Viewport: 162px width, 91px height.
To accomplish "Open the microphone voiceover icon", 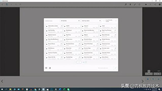I will pos(130,5).
